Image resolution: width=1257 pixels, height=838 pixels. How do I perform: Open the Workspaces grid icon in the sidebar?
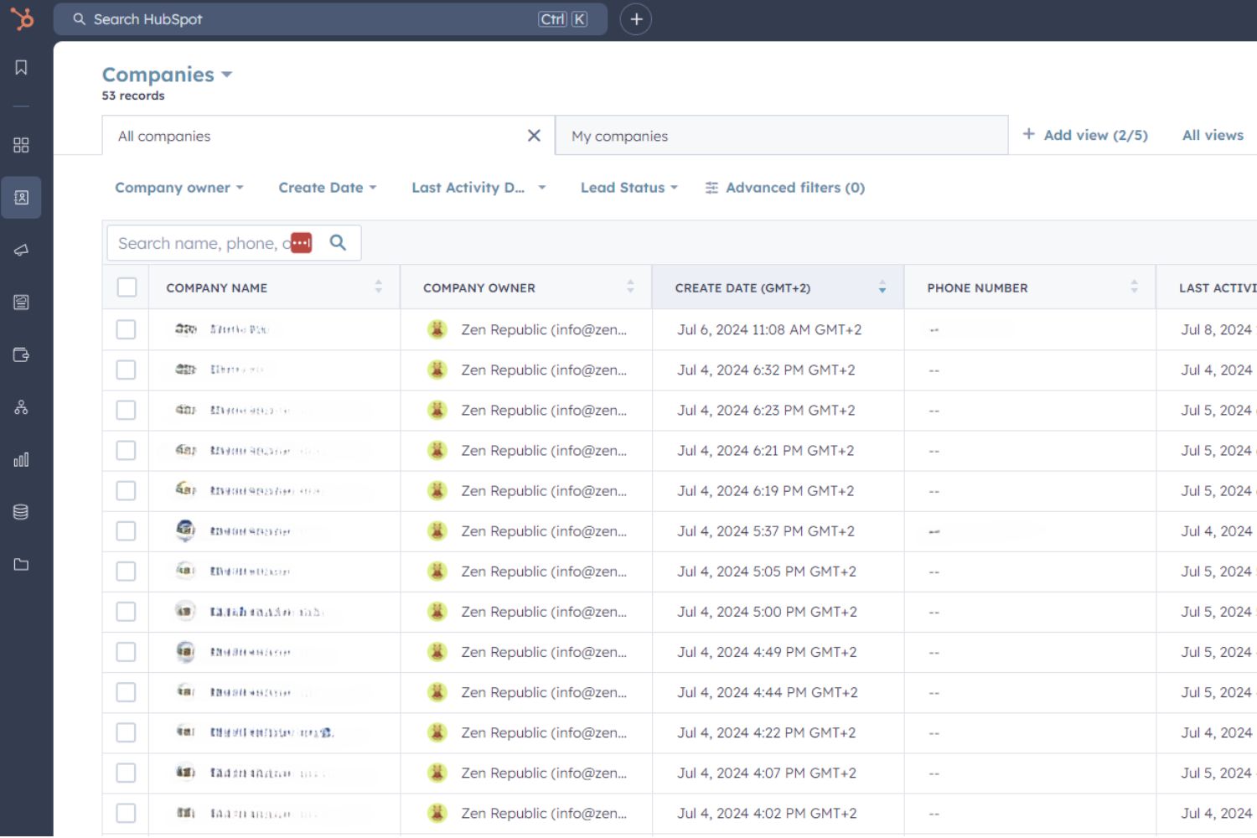pyautogui.click(x=21, y=145)
